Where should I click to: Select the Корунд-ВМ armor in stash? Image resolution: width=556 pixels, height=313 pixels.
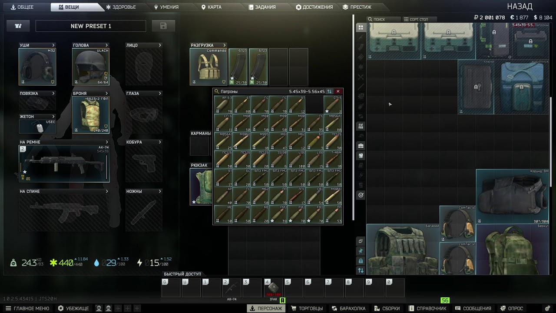click(512, 196)
